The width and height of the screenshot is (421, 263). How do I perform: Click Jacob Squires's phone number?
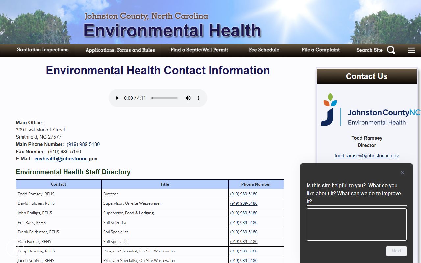pyautogui.click(x=244, y=260)
